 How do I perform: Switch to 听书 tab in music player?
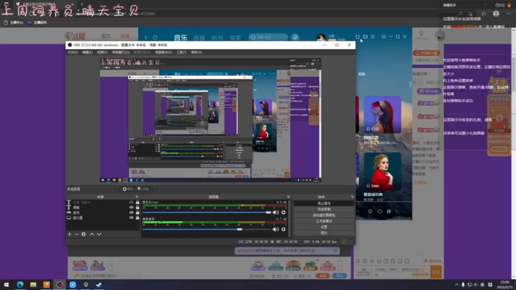point(217,38)
